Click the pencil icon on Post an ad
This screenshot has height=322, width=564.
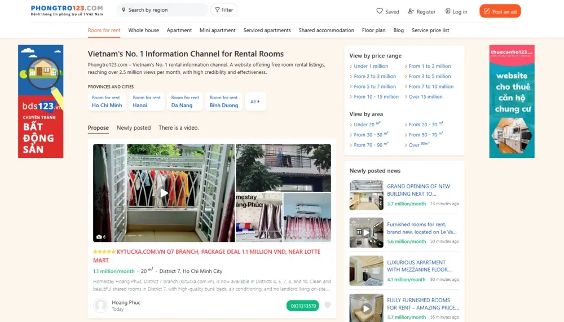[x=486, y=11]
